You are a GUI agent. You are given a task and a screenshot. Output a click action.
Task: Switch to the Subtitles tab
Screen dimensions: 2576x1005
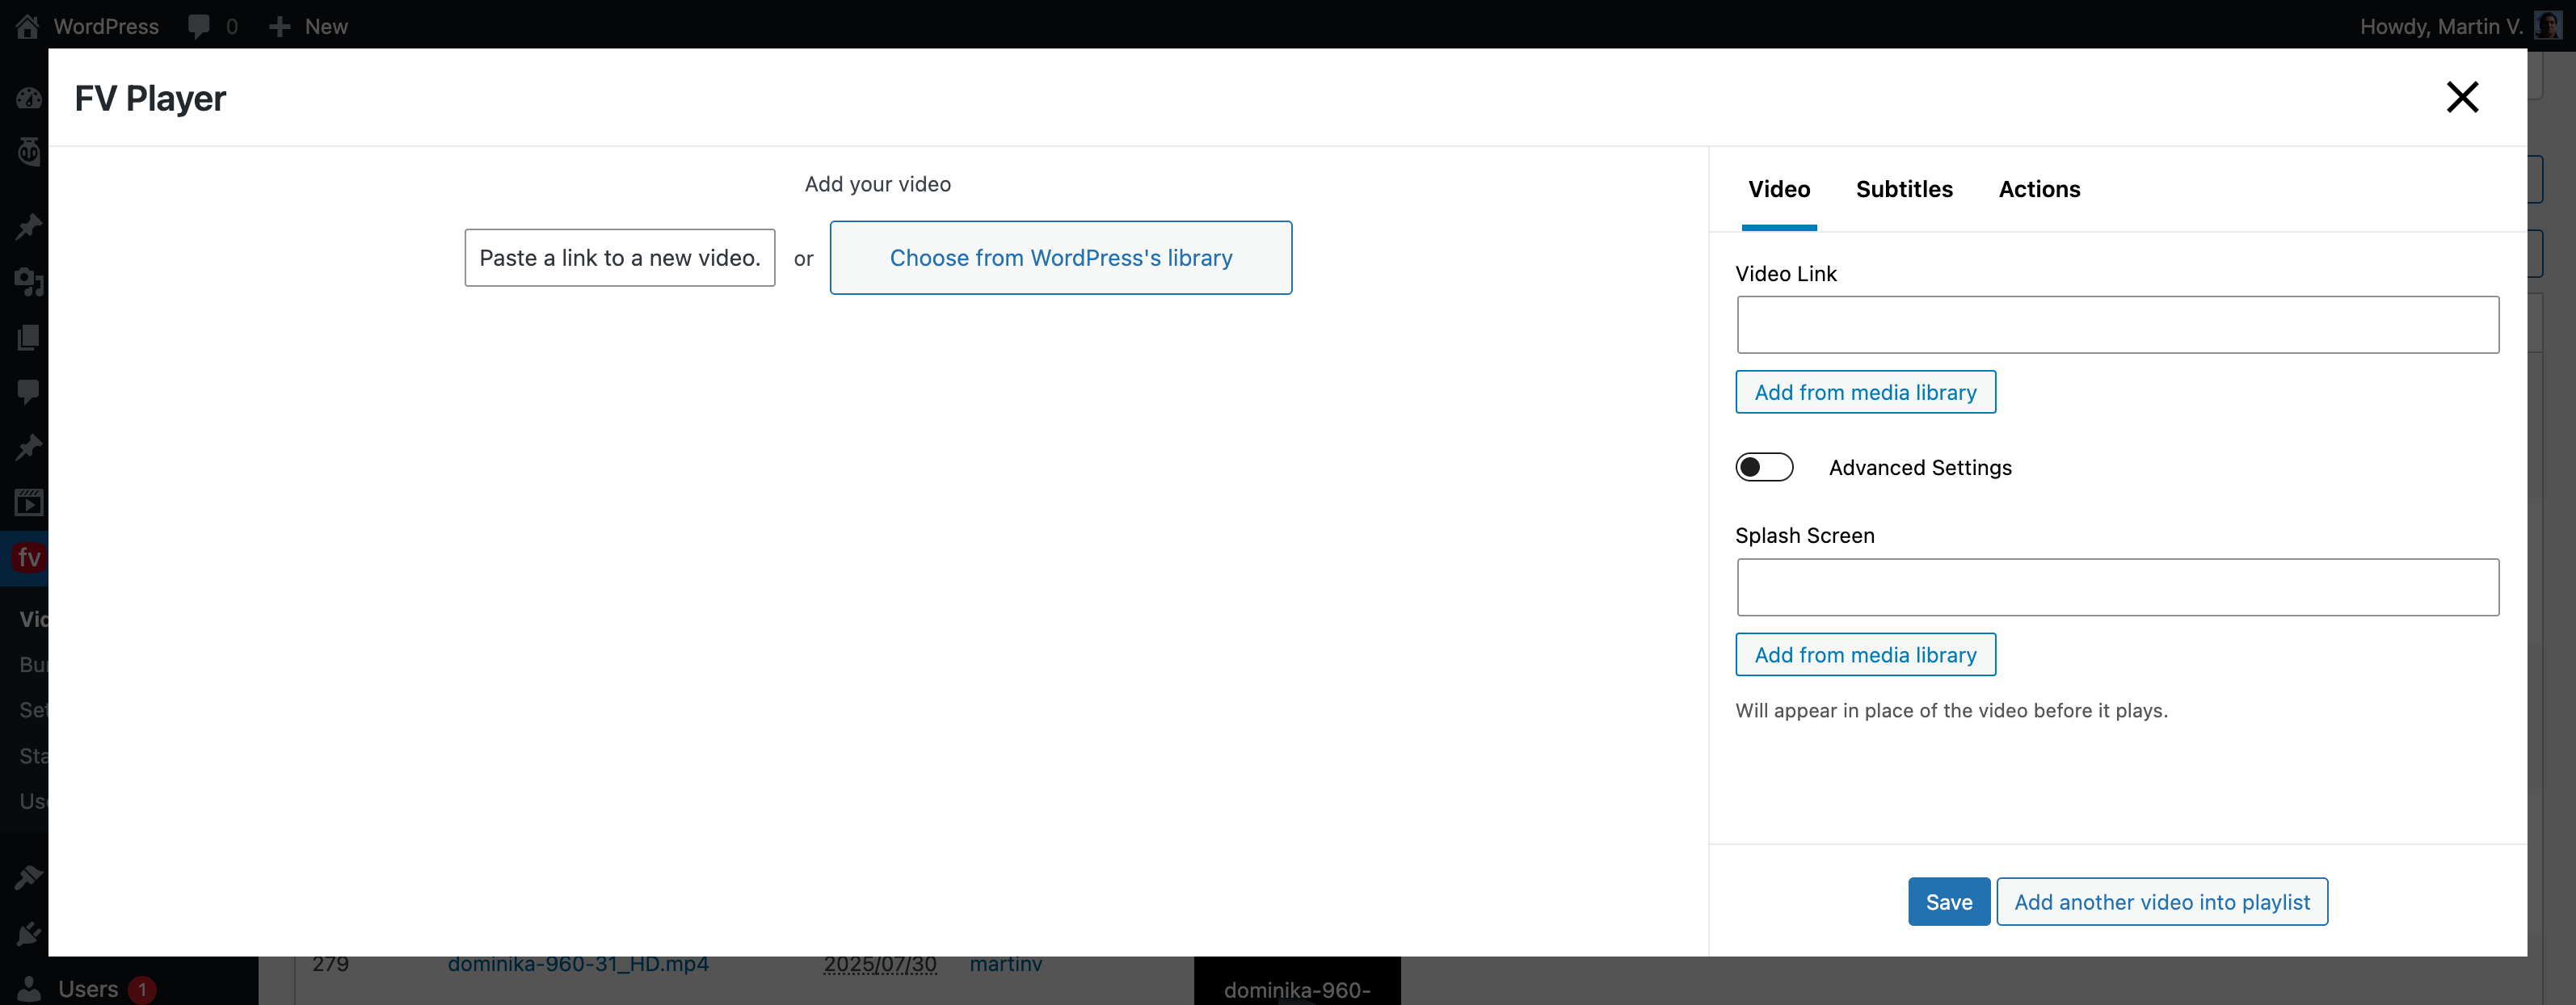click(x=1904, y=189)
